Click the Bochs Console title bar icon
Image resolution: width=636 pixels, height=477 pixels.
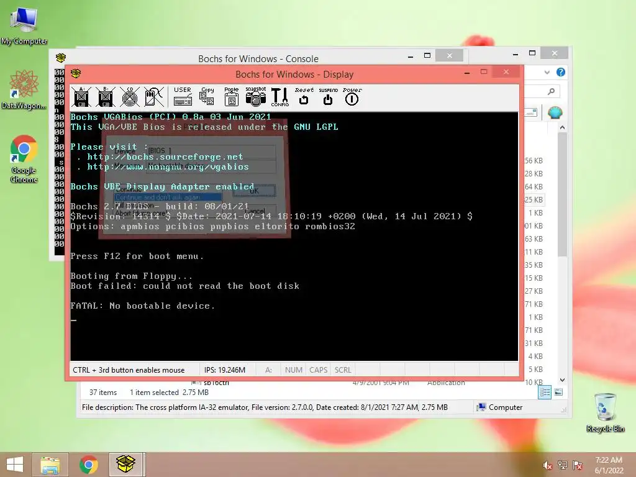[x=61, y=58]
